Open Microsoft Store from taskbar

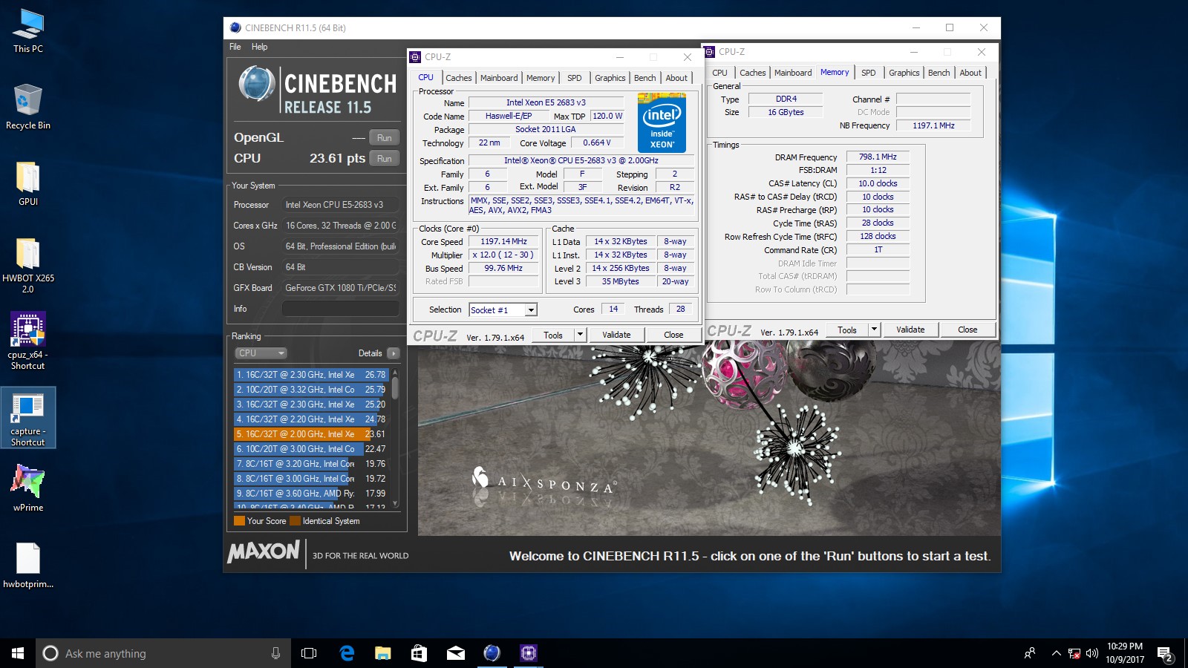click(x=420, y=653)
